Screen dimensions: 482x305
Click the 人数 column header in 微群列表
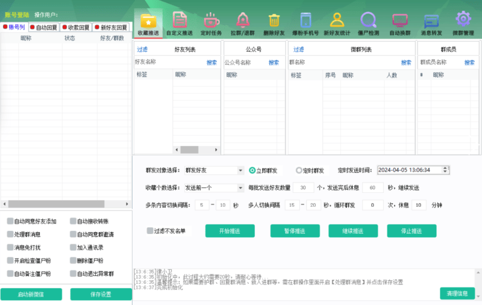click(x=392, y=75)
